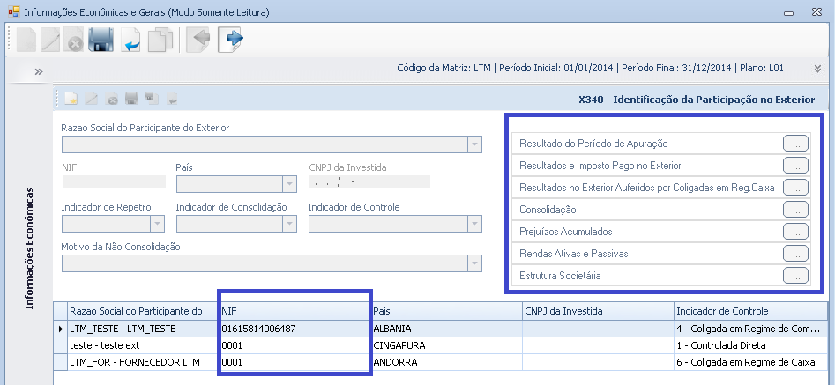Image resolution: width=835 pixels, height=385 pixels.
Task: Click the NIF column header
Action: [x=294, y=311]
